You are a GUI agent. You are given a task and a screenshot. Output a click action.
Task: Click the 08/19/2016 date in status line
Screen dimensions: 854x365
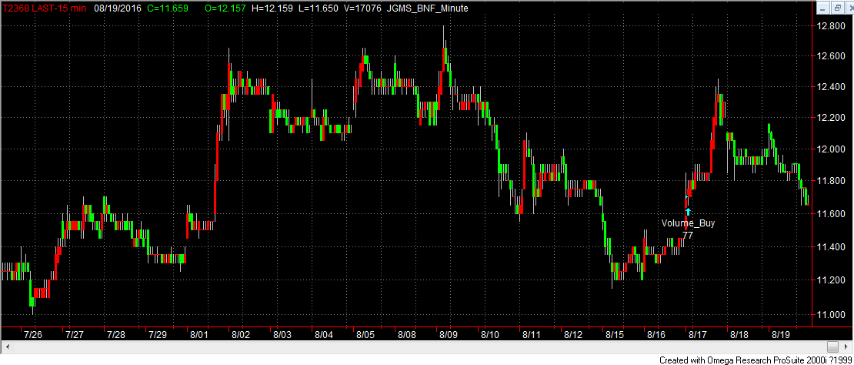tap(117, 8)
